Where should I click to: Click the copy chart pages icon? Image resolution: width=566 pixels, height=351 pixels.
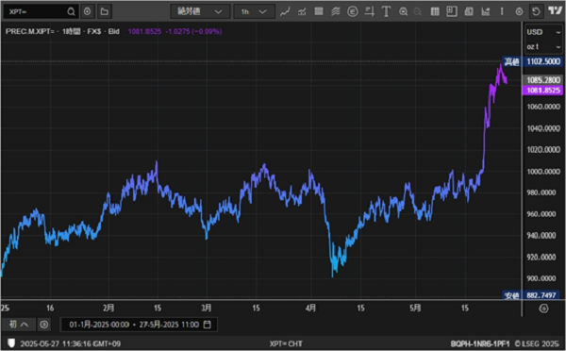(469, 12)
